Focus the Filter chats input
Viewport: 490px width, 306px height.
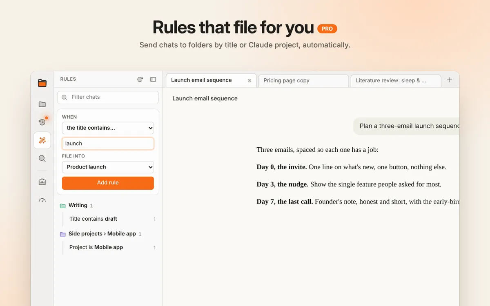(x=108, y=97)
